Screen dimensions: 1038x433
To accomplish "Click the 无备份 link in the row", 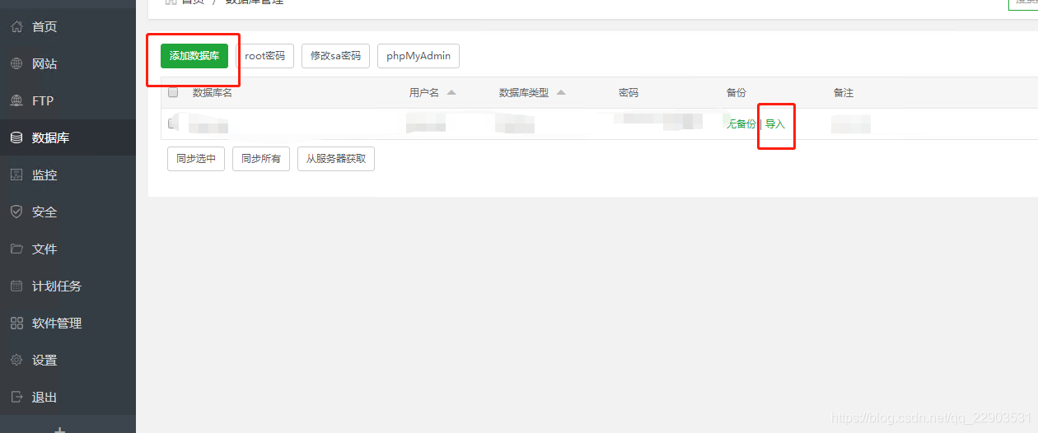I will tap(741, 123).
